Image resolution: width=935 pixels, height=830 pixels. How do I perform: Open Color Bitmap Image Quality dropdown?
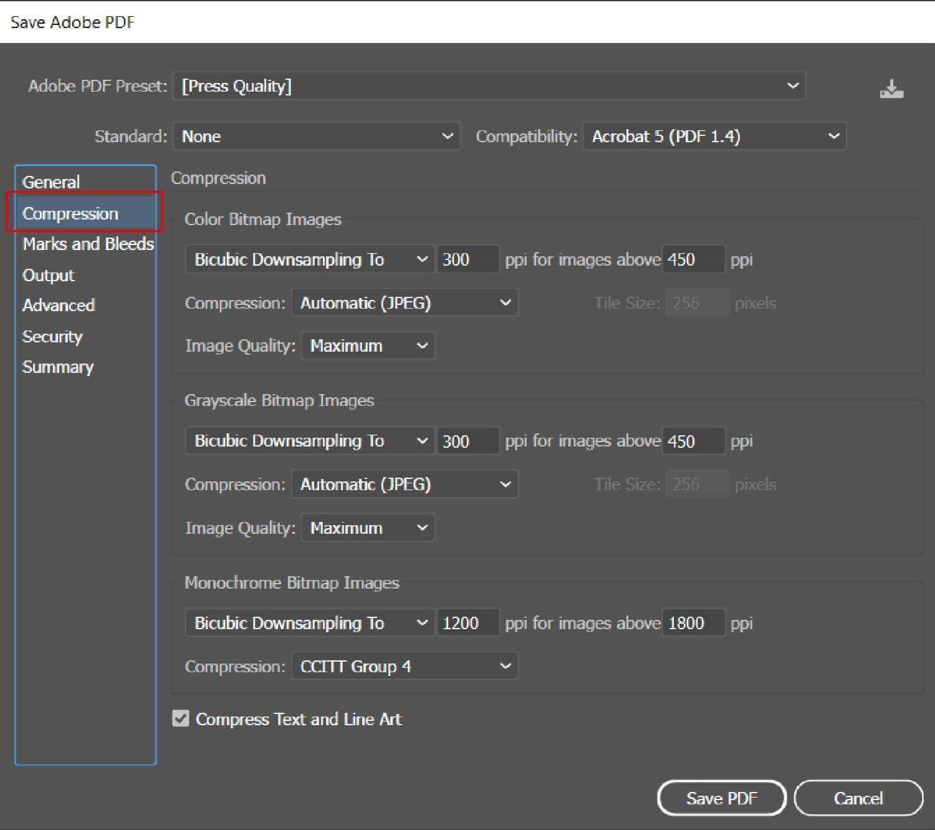click(368, 345)
